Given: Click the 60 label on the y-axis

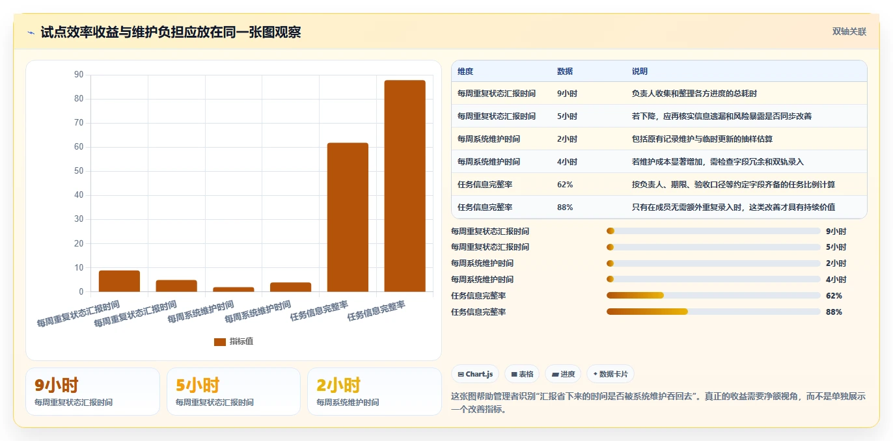Looking at the screenshot, I should [x=79, y=147].
